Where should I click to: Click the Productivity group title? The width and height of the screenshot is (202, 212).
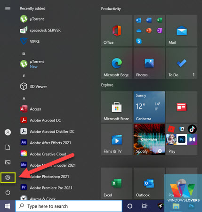click(111, 9)
